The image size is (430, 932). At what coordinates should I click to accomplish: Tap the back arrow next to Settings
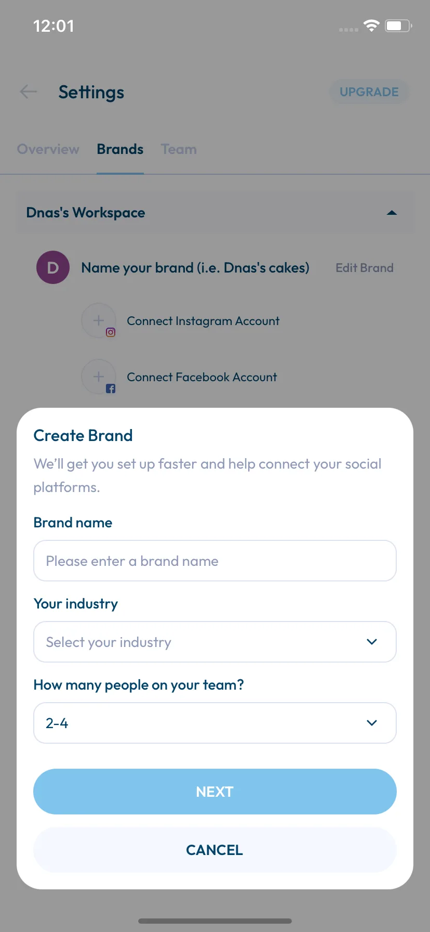(x=29, y=92)
